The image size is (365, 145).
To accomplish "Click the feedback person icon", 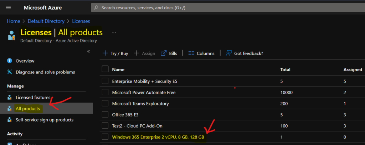I will (x=228, y=53).
